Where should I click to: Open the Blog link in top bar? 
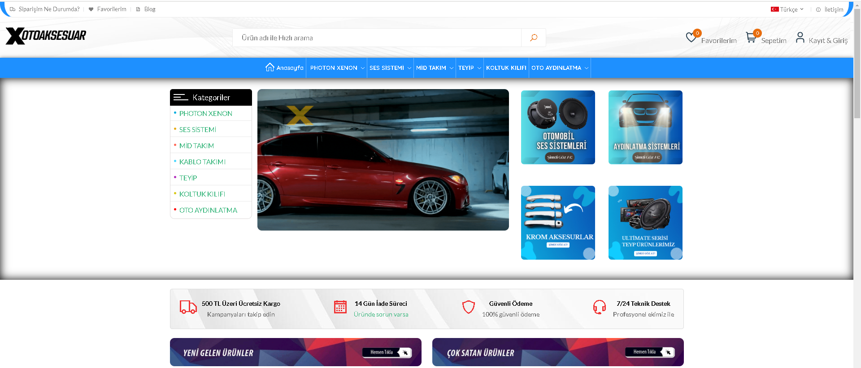click(150, 9)
